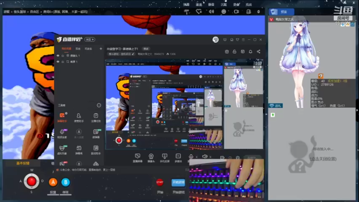Toggle the streaming microphone icon
Viewport: 359px width, 202px height.
coord(191,156)
